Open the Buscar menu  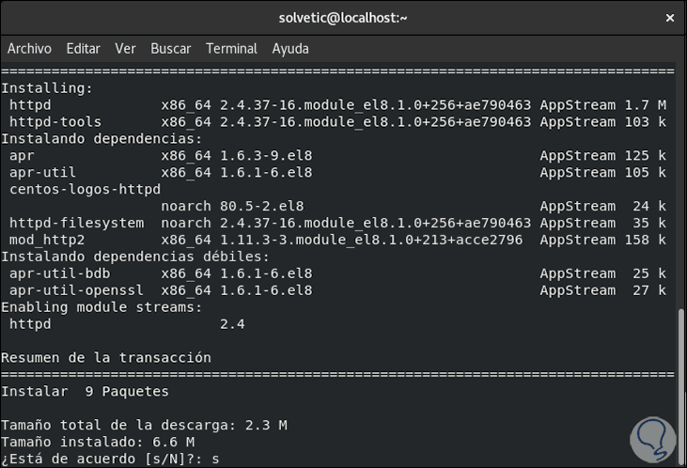point(170,49)
